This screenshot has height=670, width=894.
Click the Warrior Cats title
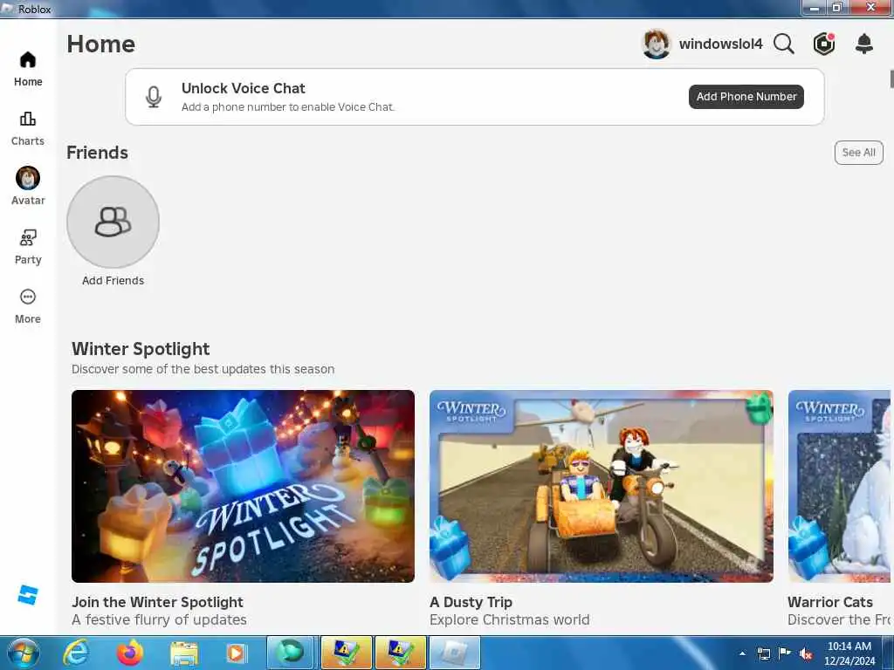point(830,602)
